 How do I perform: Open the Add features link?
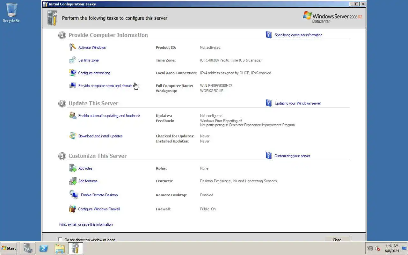(88, 181)
